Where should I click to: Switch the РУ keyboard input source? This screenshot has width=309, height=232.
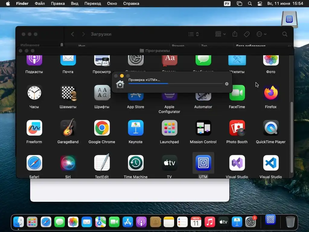(227, 4)
